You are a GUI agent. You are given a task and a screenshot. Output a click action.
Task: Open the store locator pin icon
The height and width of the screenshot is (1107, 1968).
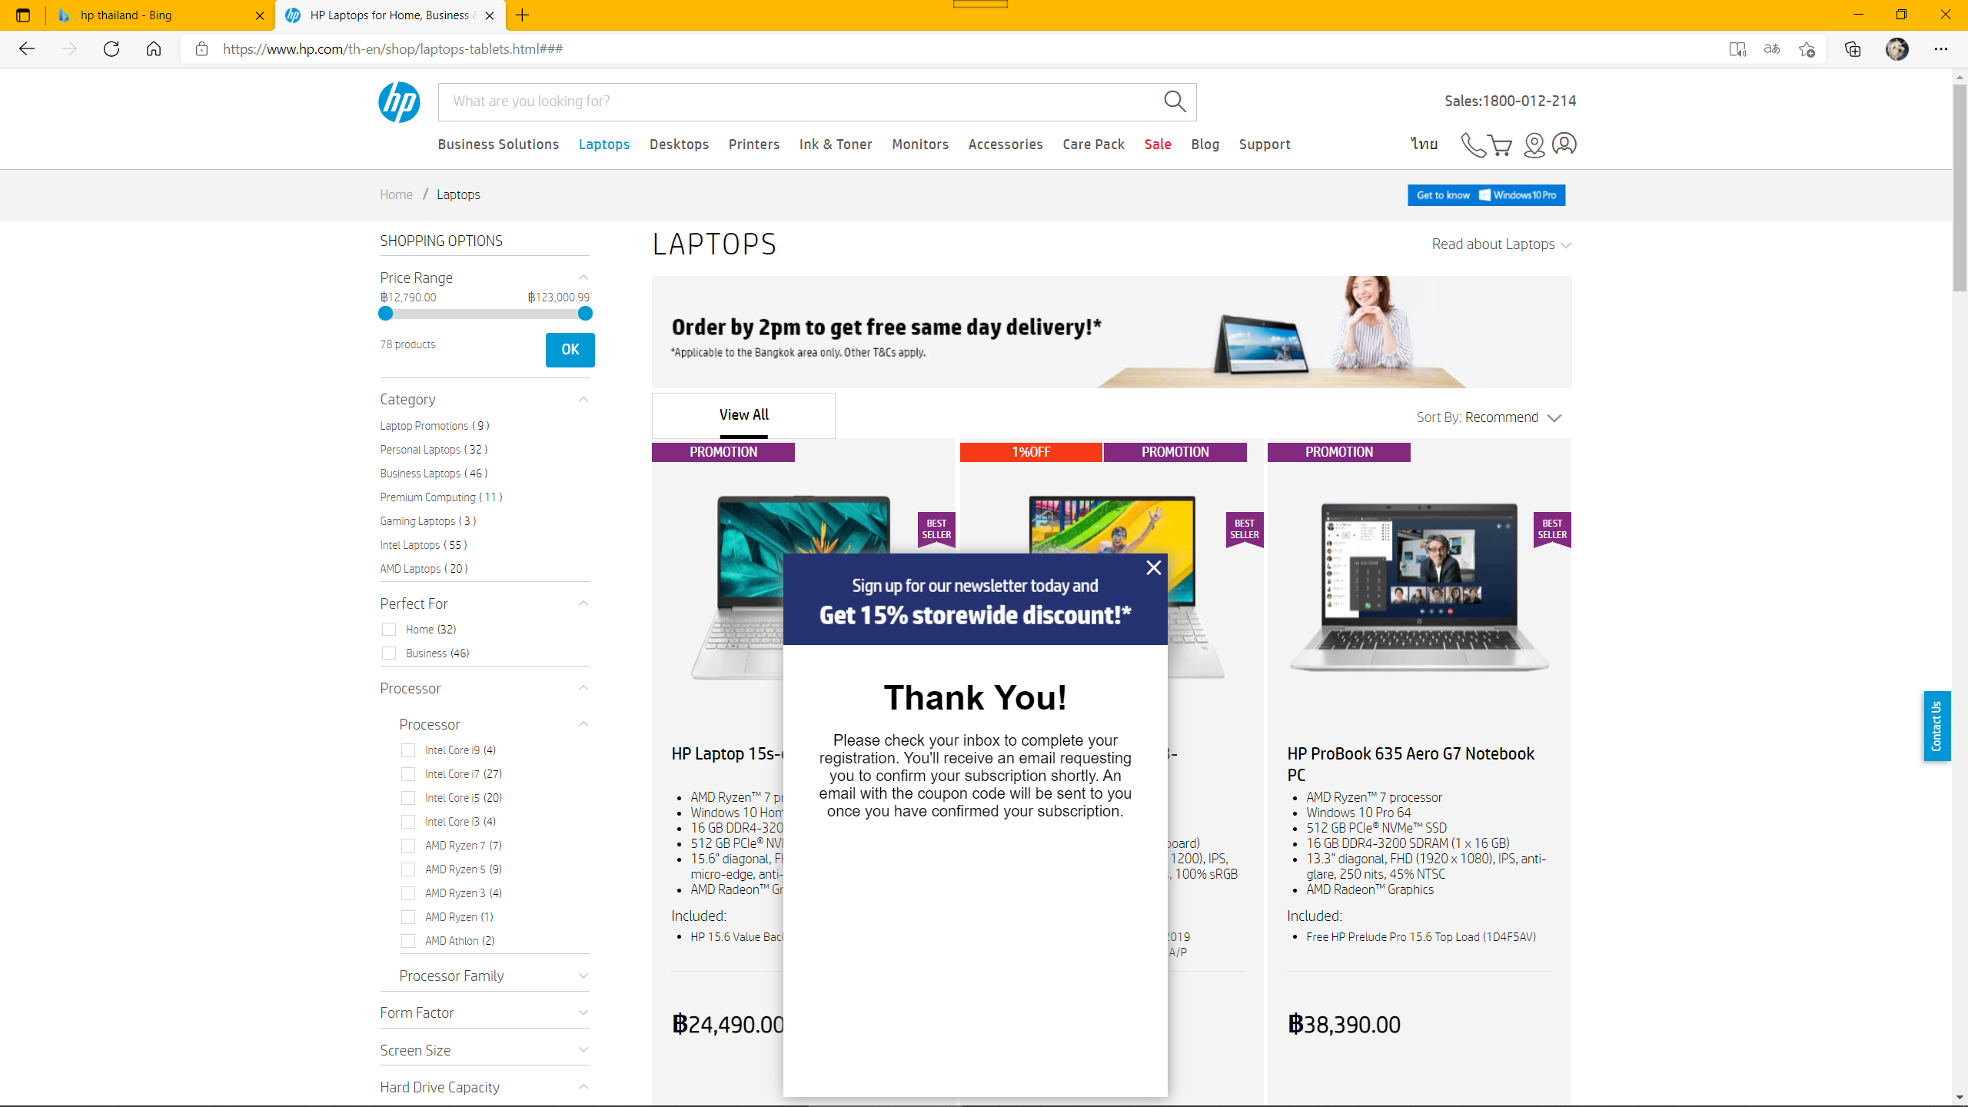click(1534, 145)
